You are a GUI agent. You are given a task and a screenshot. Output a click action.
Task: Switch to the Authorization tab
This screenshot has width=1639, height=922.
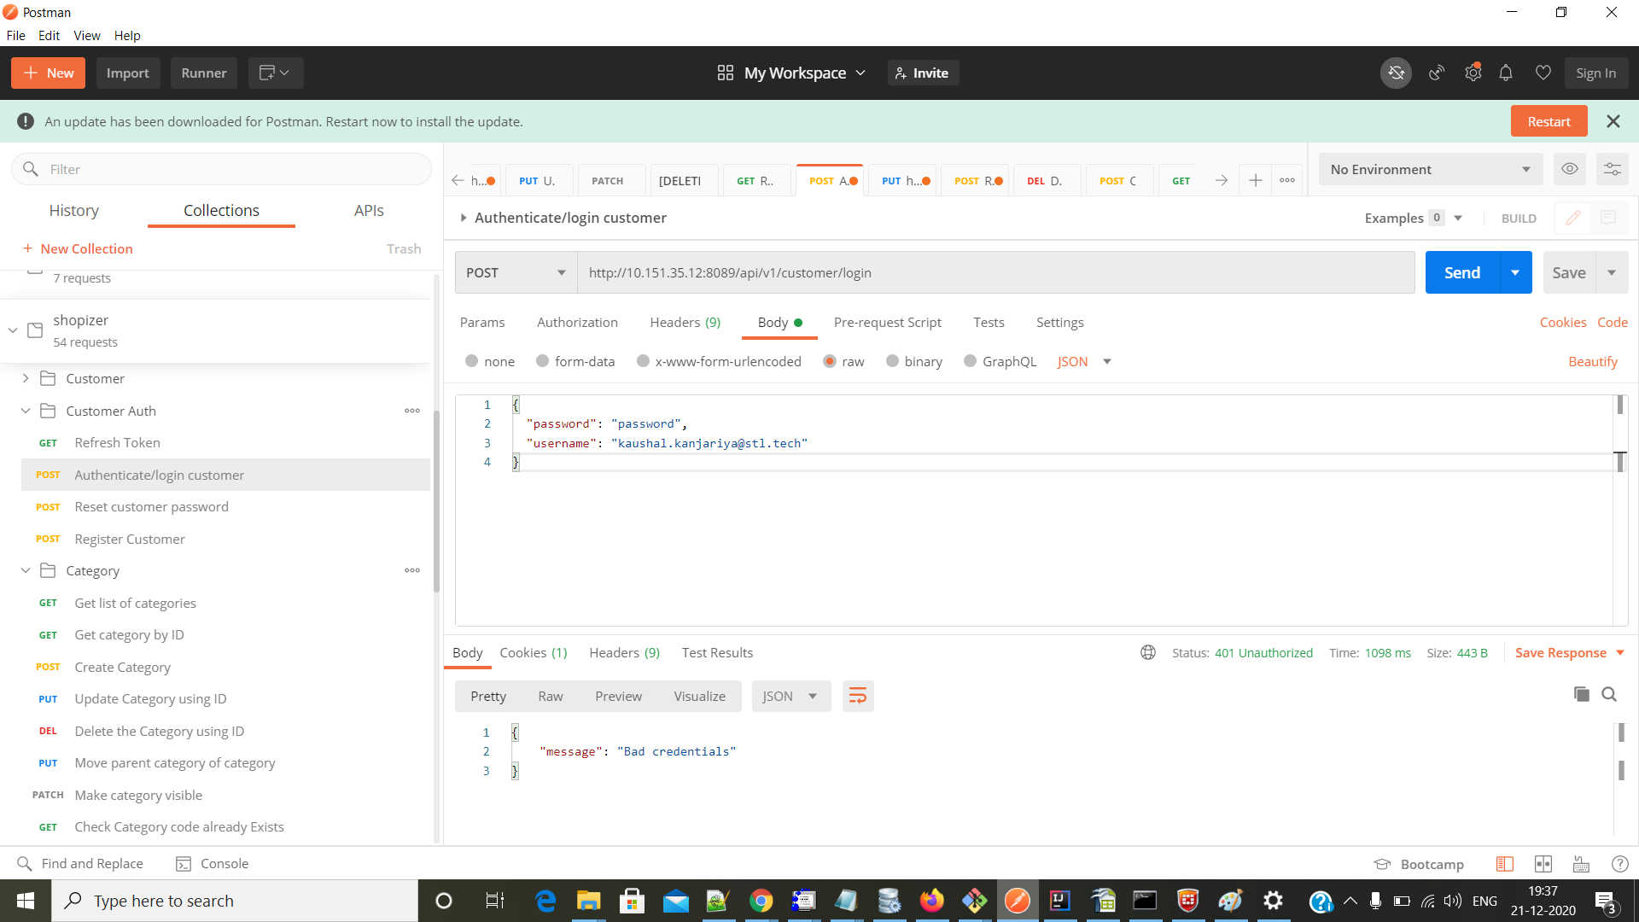tap(577, 322)
